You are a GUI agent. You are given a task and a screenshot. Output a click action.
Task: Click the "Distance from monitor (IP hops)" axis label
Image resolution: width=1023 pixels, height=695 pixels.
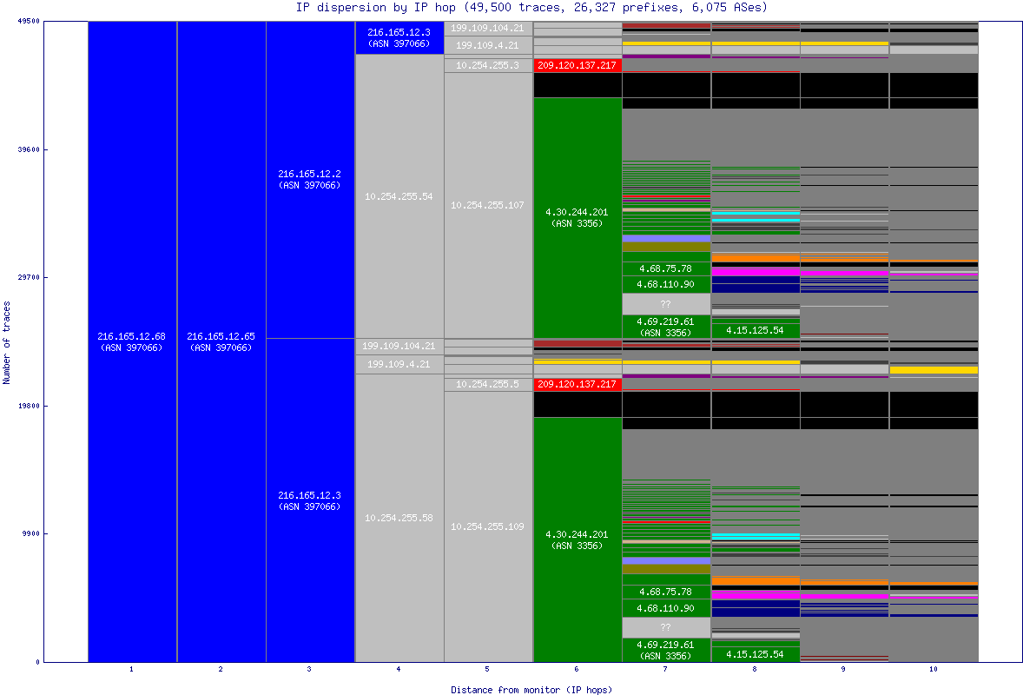[531, 690]
